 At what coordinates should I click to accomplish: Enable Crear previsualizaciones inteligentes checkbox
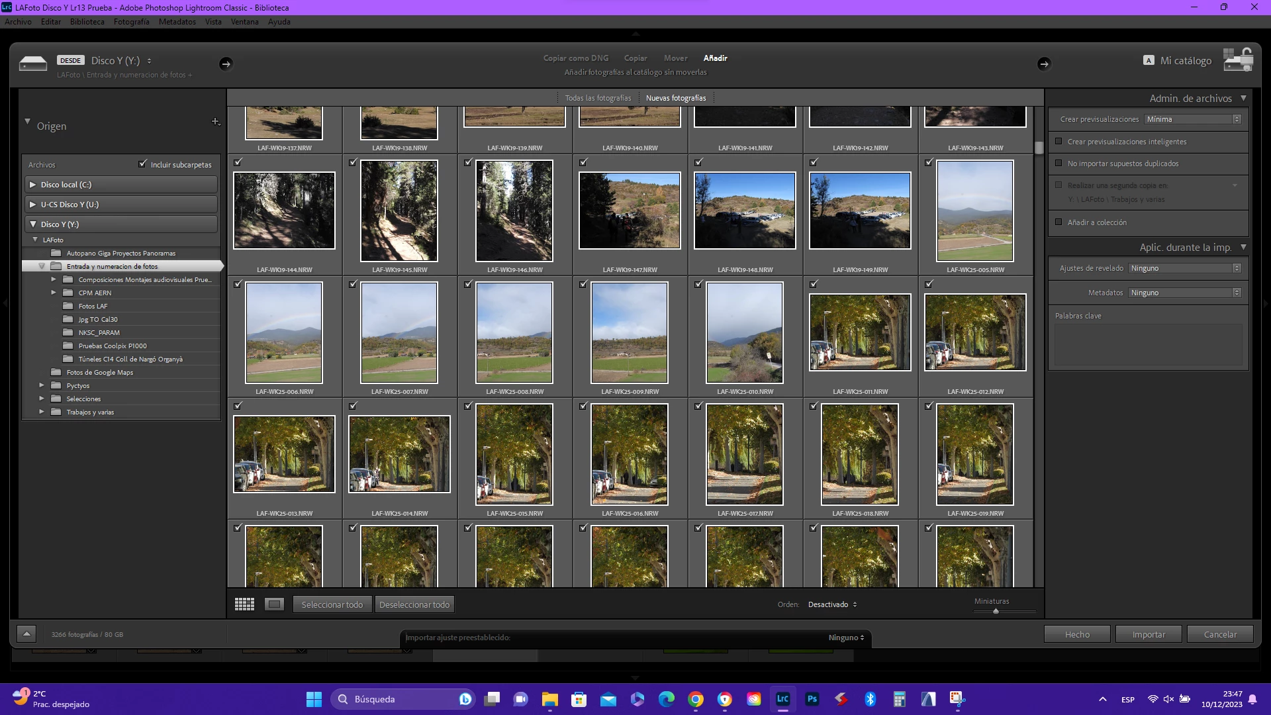click(1059, 142)
